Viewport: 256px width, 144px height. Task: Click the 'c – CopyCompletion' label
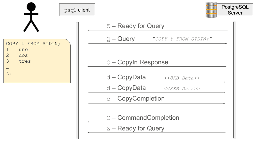point(135,98)
